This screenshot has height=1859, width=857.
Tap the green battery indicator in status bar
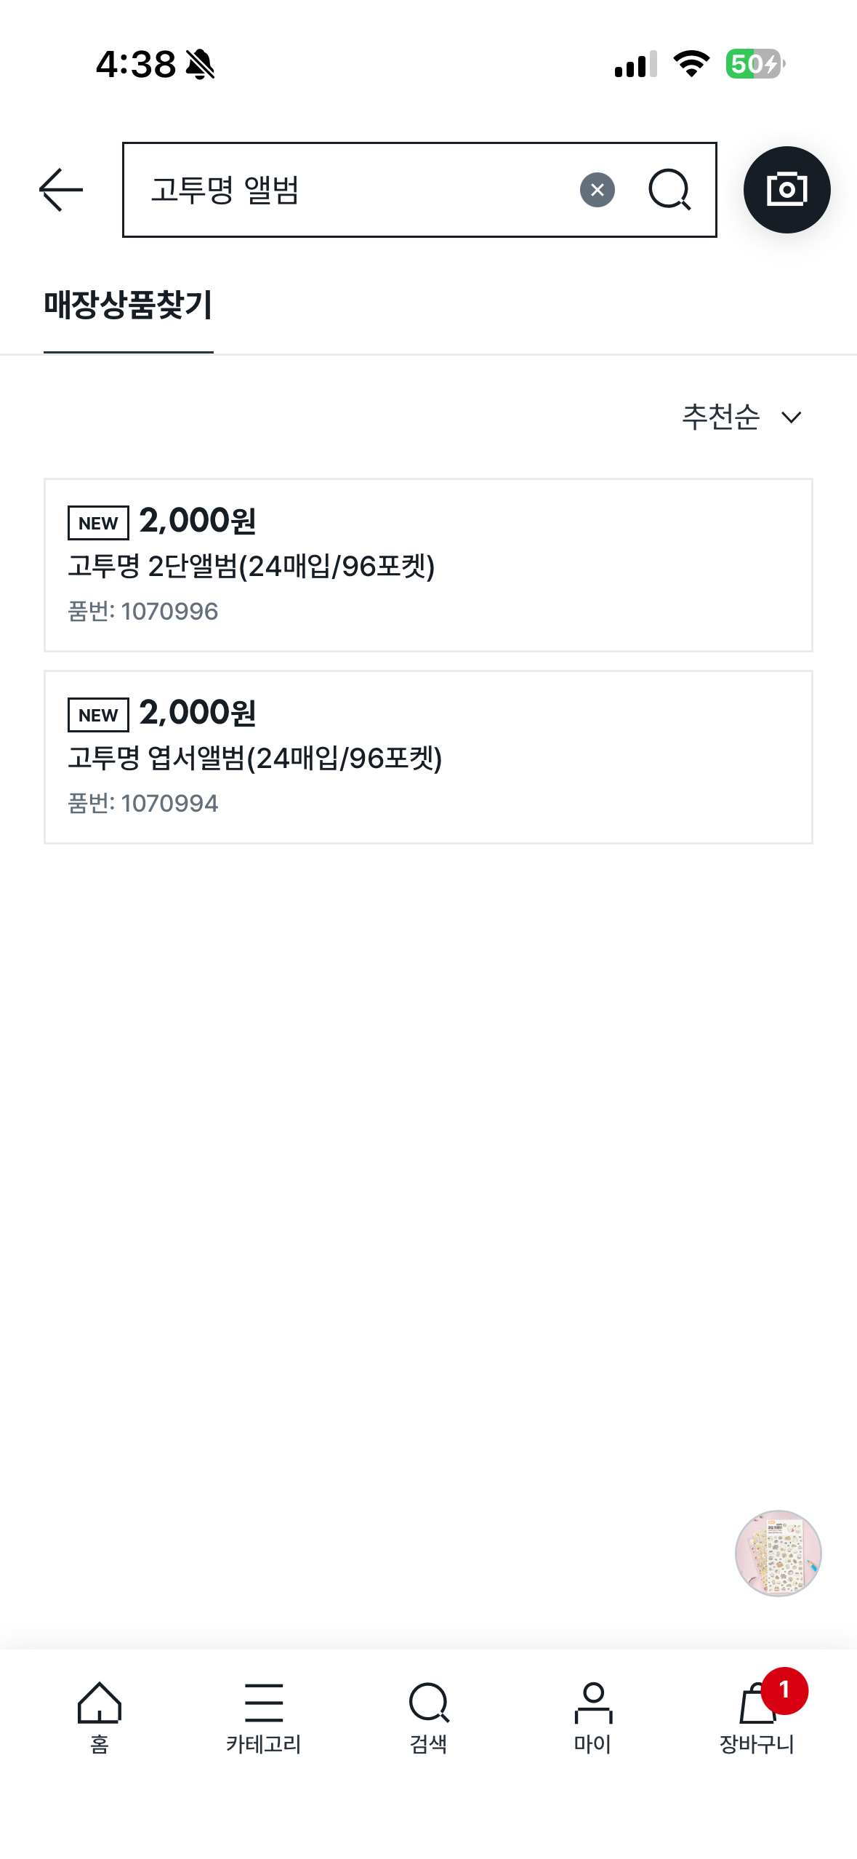point(754,64)
